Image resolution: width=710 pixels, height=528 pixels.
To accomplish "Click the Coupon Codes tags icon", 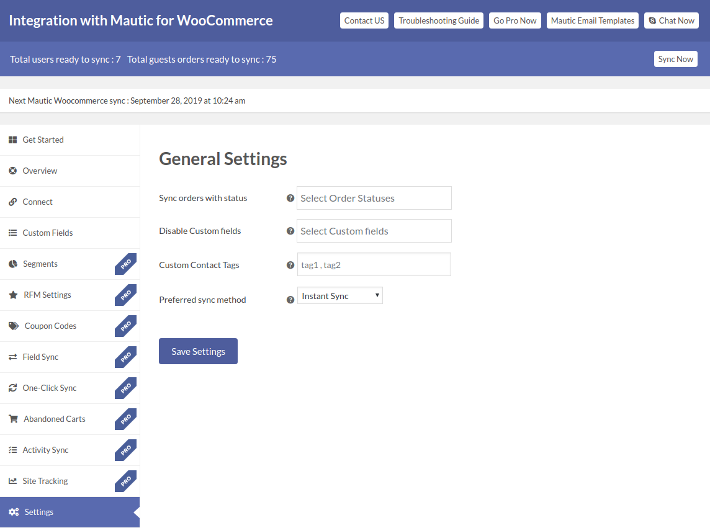I will tap(14, 326).
